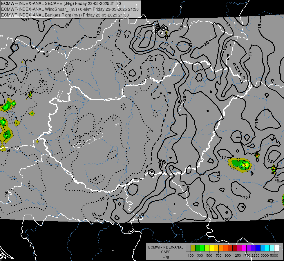This screenshot has height=261, width=284.
Task: Select the cyan swatch right of 3000
Action: pyautogui.click(x=267, y=248)
